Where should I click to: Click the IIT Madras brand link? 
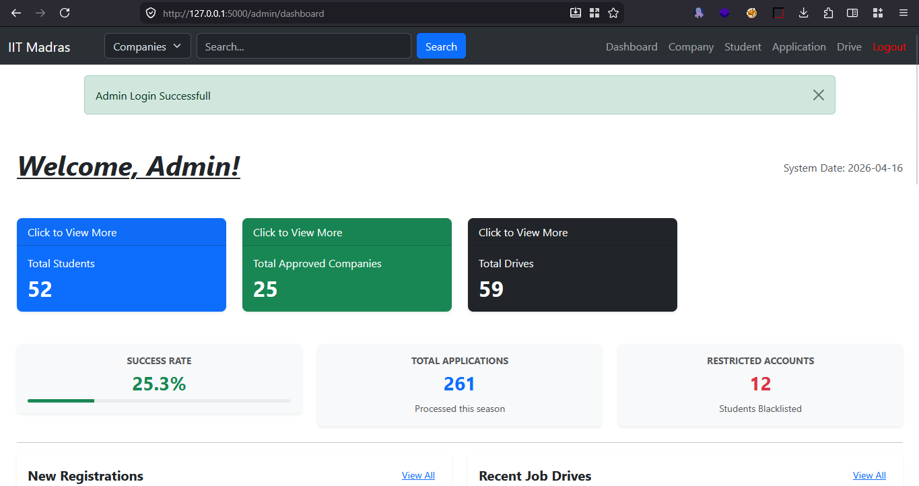[39, 46]
